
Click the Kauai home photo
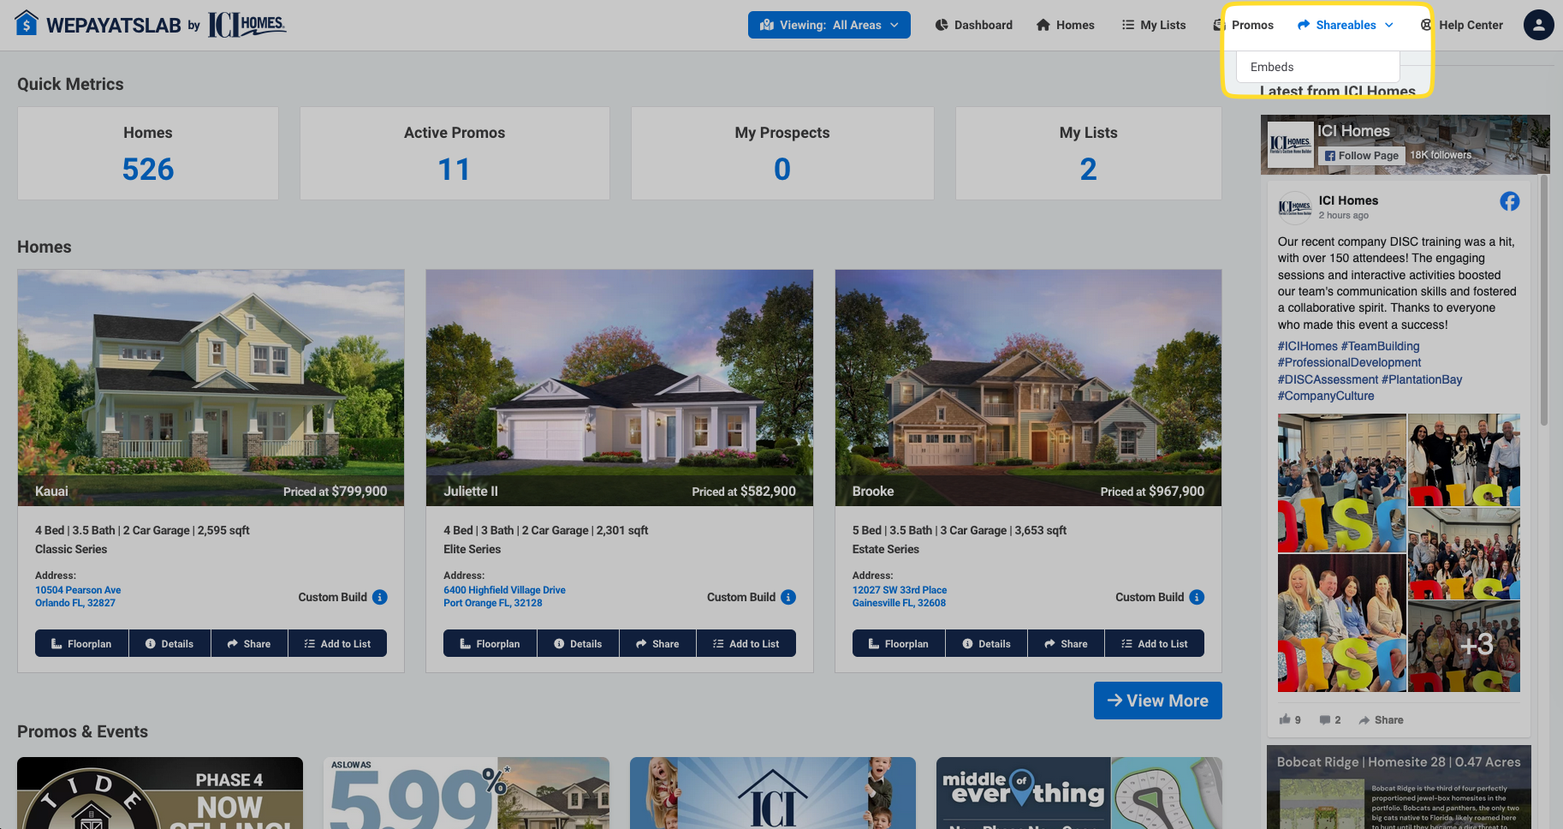[211, 387]
